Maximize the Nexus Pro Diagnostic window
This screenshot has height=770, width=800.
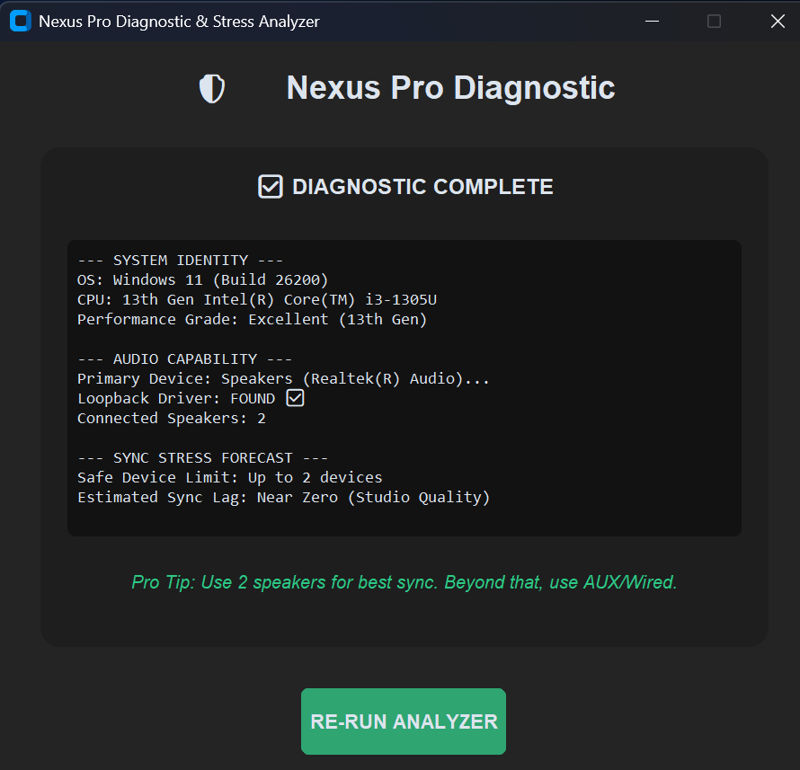[x=714, y=21]
